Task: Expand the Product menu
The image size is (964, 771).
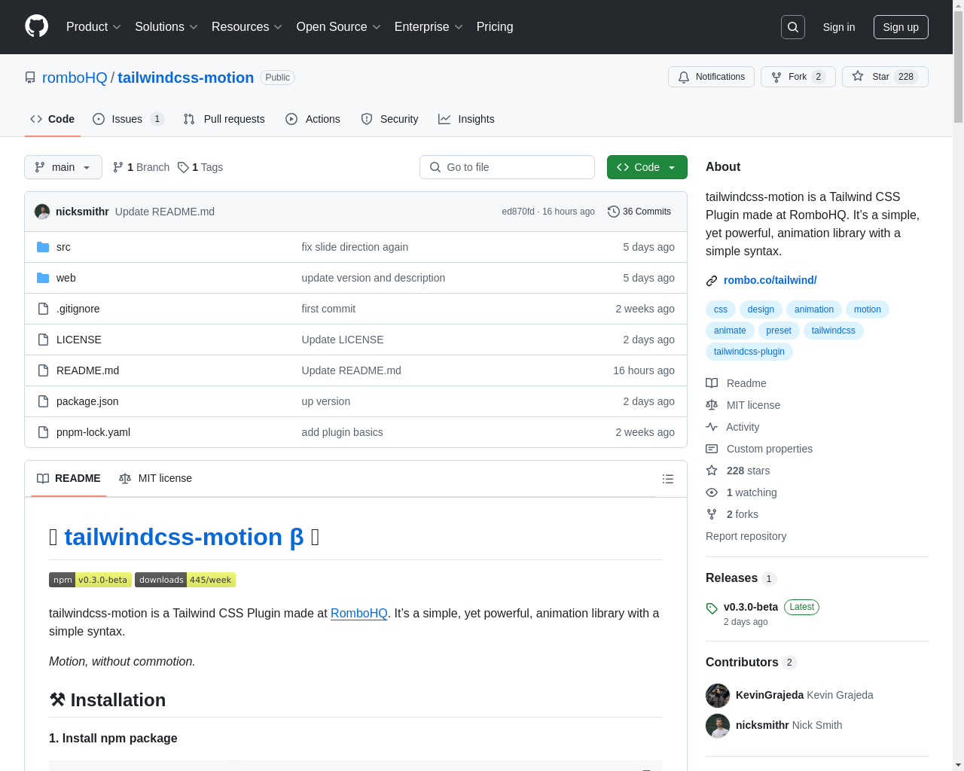Action: (x=93, y=27)
